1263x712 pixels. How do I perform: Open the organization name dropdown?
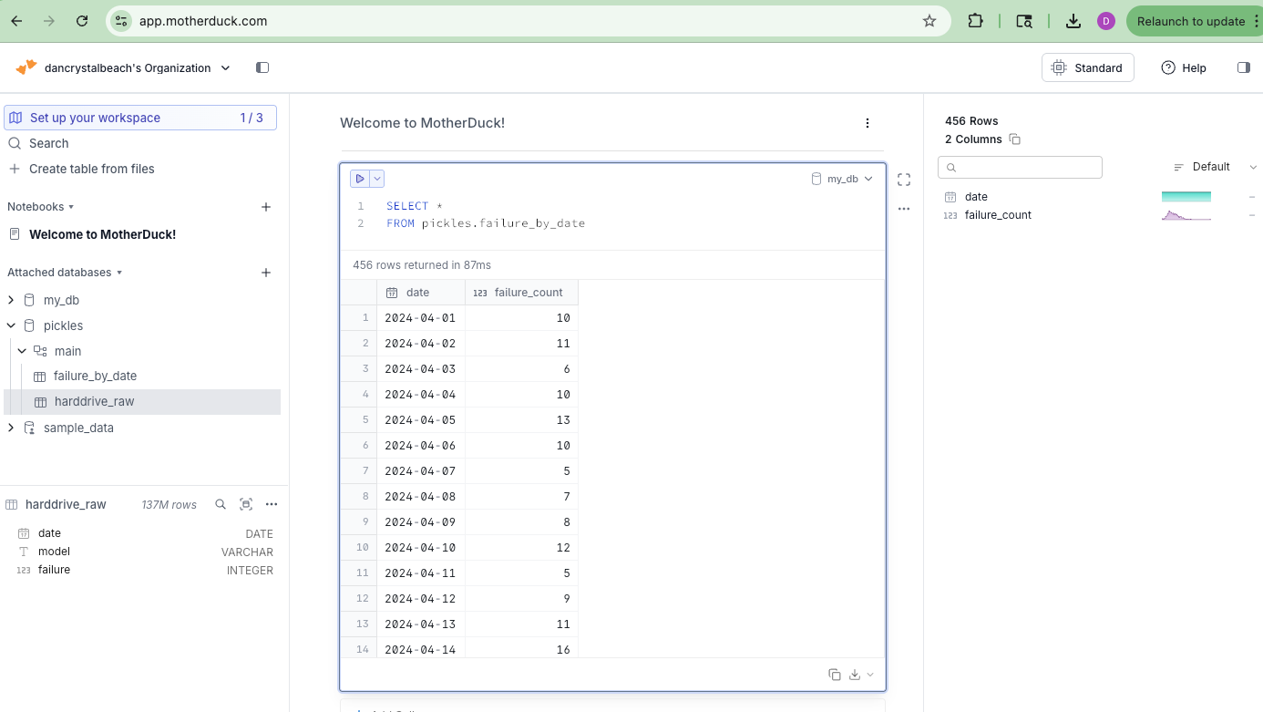pos(137,67)
